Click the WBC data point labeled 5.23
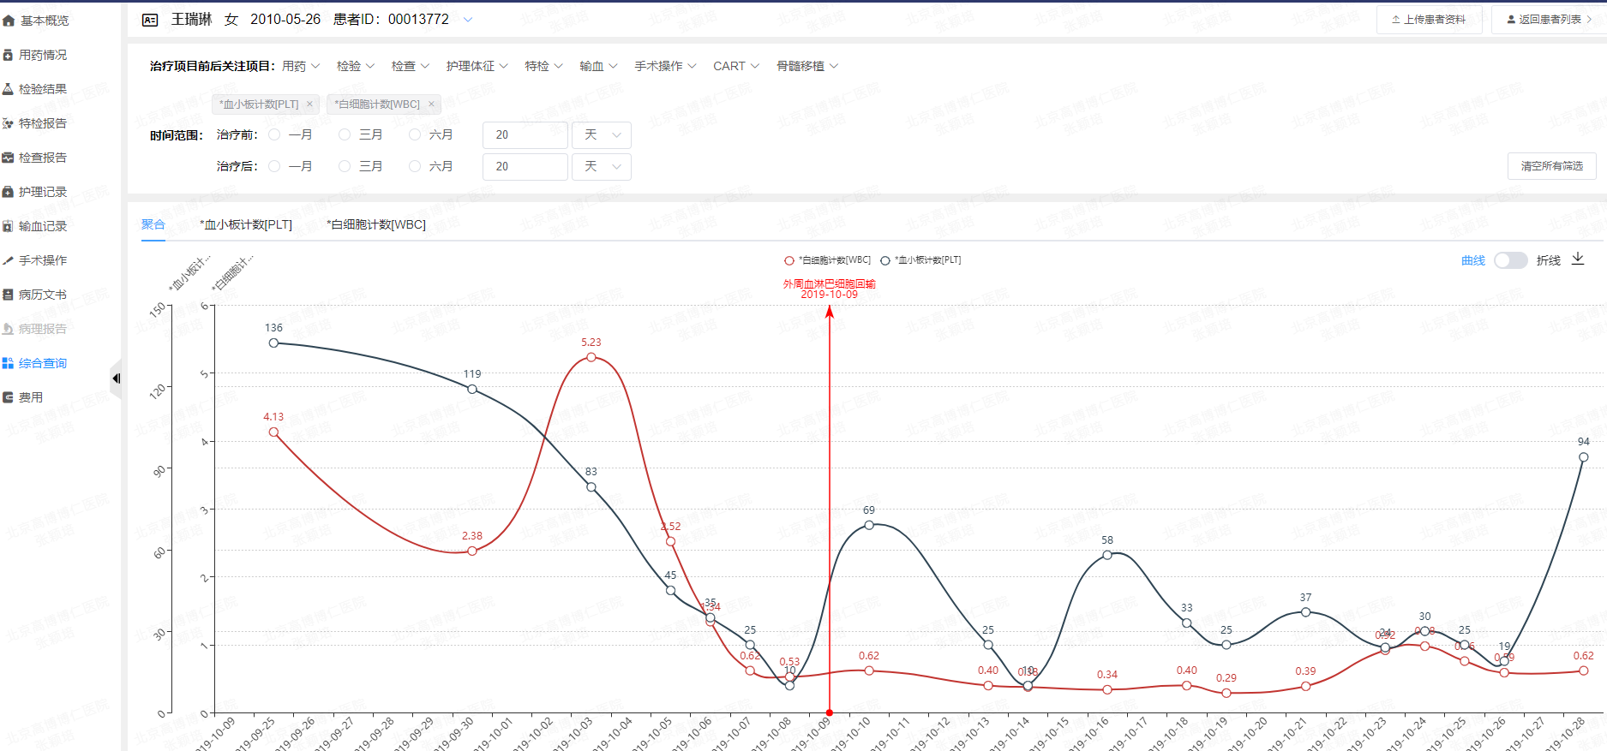This screenshot has width=1607, height=751. coord(591,357)
